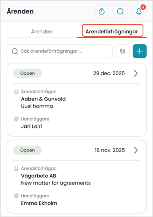Click Handläggare shield icon beside Emma Ekholm
Viewport: 153px width, 217px height.
tap(16, 196)
